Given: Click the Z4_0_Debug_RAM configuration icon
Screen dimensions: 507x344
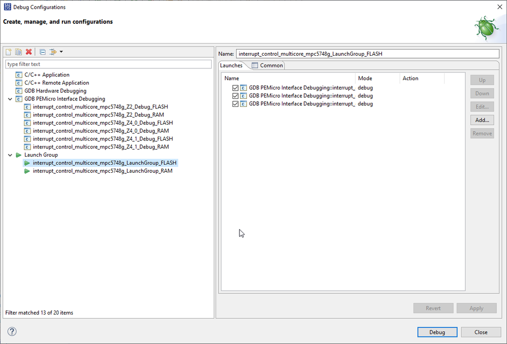Looking at the screenshot, I should pos(27,131).
